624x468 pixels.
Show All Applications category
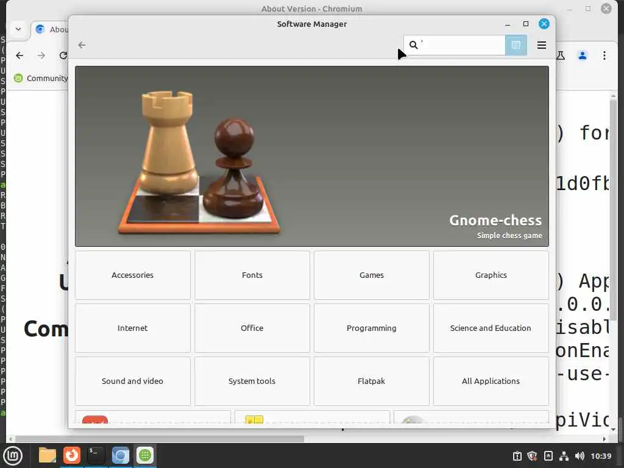click(x=491, y=381)
